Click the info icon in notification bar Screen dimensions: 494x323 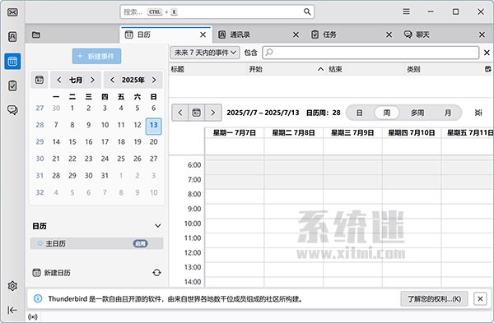[x=38, y=298]
